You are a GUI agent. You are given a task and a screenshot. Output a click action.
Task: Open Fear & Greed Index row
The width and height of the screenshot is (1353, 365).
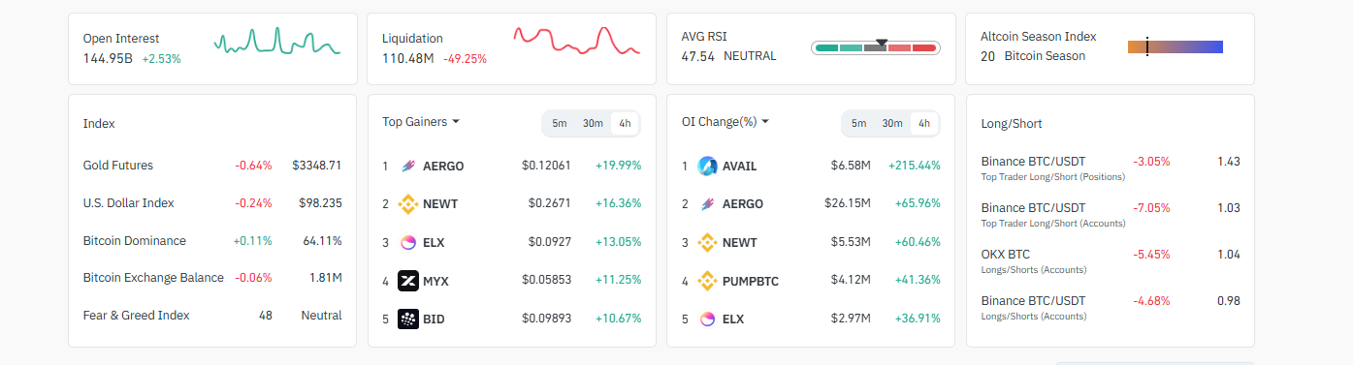click(x=212, y=316)
